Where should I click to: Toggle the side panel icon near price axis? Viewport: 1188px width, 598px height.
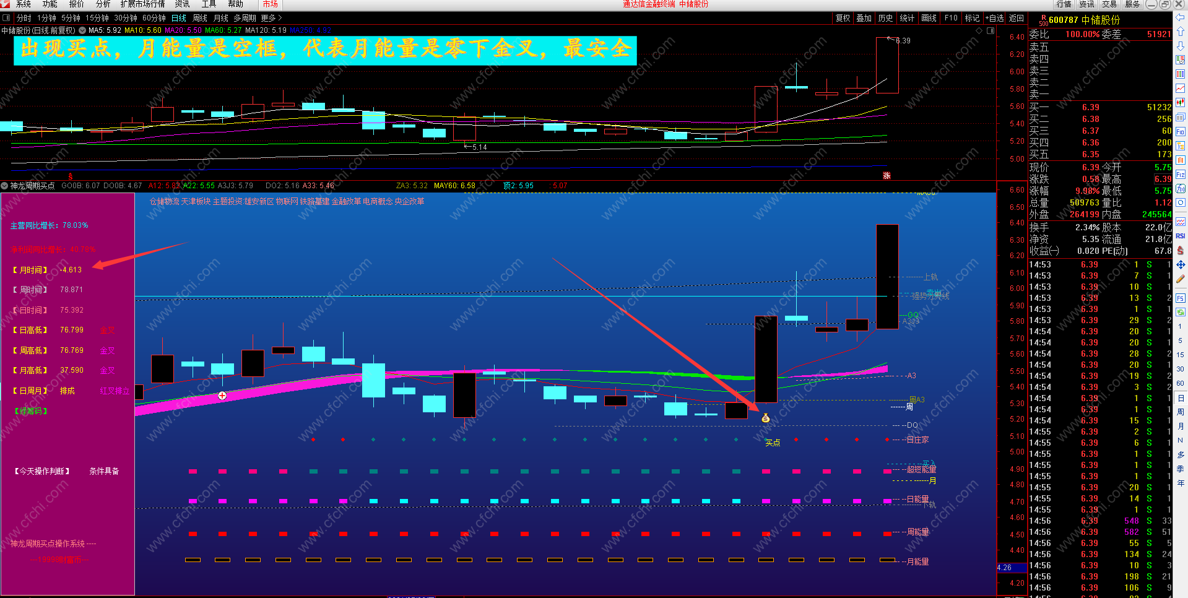991,30
